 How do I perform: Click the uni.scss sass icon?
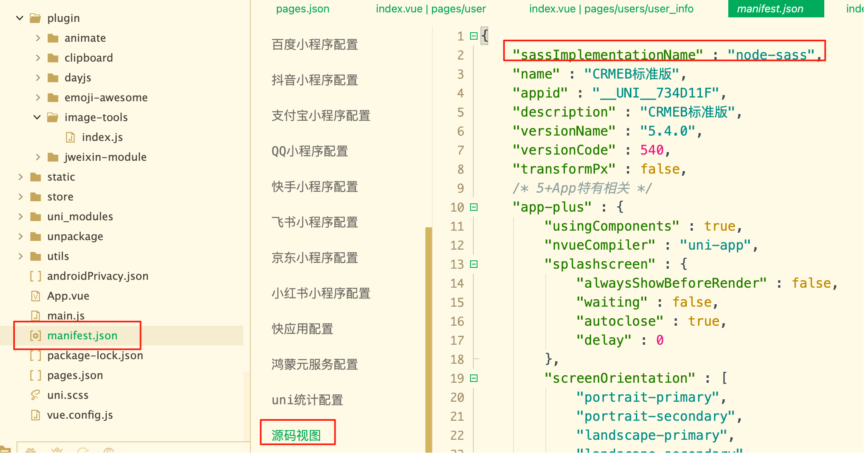tap(36, 395)
